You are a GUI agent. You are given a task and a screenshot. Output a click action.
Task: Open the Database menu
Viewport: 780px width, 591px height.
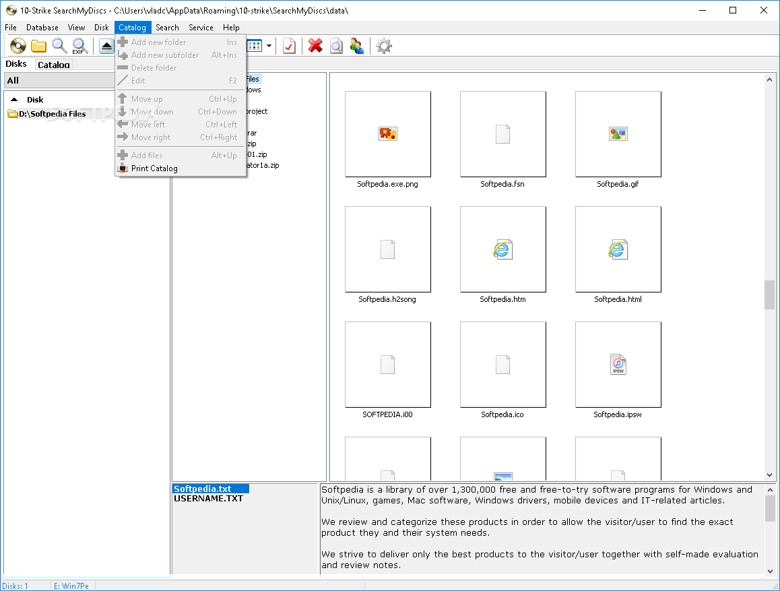point(42,28)
